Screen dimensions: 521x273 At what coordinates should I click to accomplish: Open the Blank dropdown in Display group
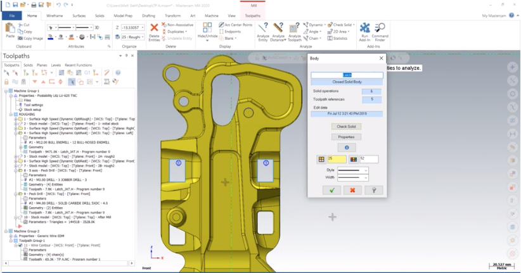tap(236, 39)
